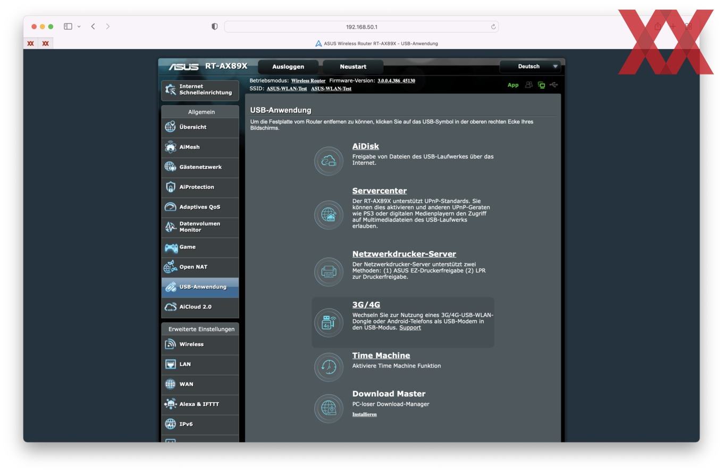This screenshot has width=723, height=473.
Task: Click the 3G/4G heading link
Action: [366, 305]
